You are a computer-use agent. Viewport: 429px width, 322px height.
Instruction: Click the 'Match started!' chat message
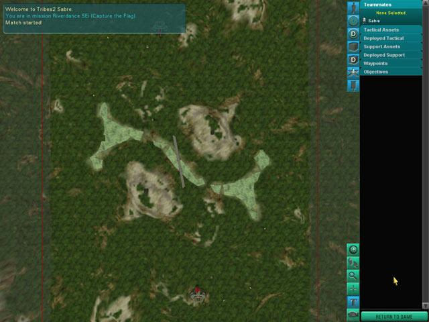coord(24,22)
